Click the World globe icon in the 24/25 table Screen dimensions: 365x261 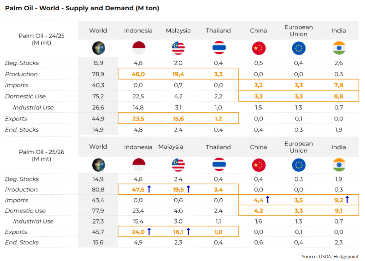pyautogui.click(x=98, y=48)
